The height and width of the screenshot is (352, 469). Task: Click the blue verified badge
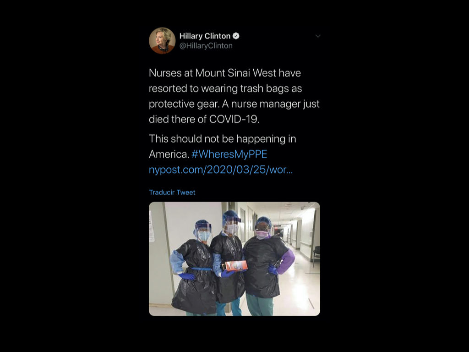click(x=236, y=36)
